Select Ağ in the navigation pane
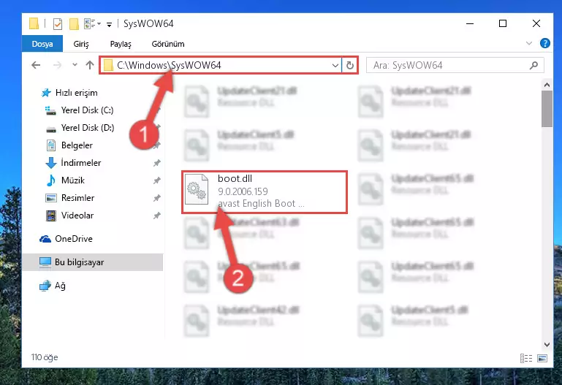The width and height of the screenshot is (562, 385). 60,286
